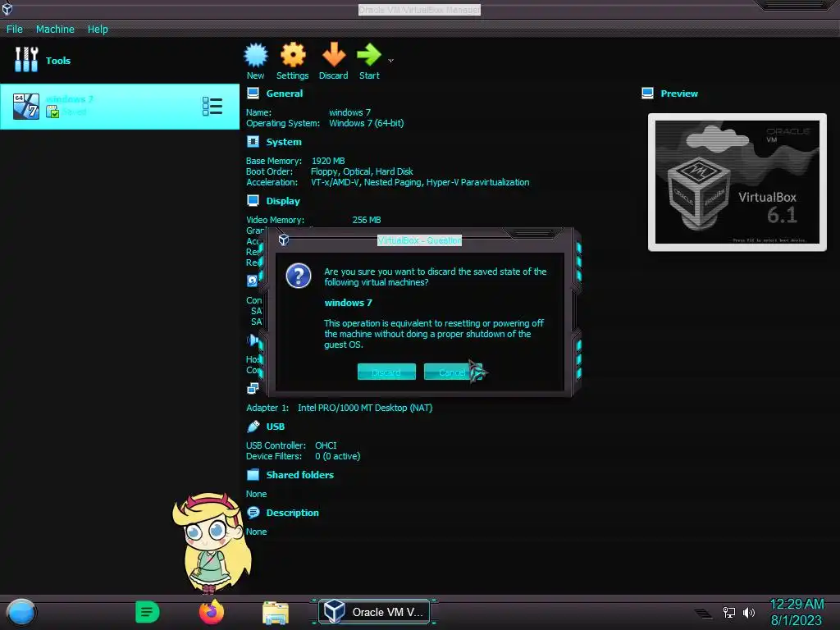The height and width of the screenshot is (630, 840).
Task: Open the Display section heading
Action: pos(283,201)
